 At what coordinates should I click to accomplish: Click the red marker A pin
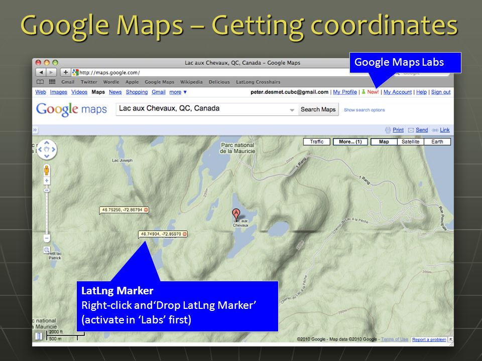coord(236,214)
